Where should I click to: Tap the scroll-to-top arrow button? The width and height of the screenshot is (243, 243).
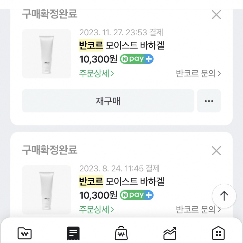224,196
